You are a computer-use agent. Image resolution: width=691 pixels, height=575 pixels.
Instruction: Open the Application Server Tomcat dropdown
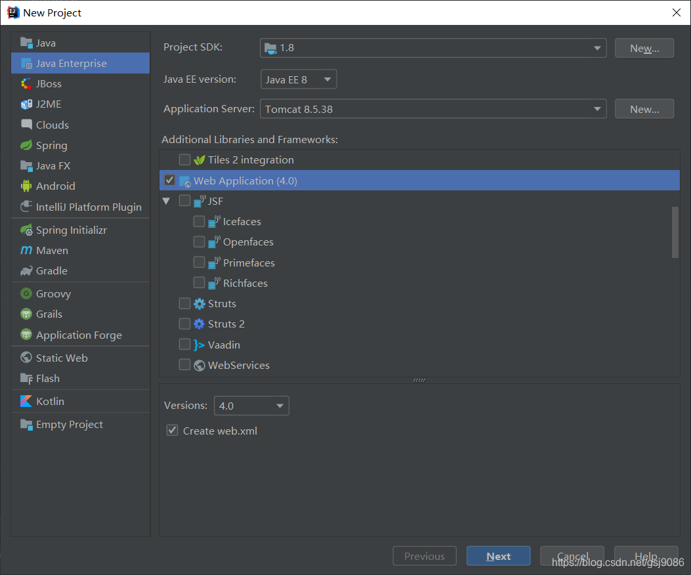[x=433, y=109]
